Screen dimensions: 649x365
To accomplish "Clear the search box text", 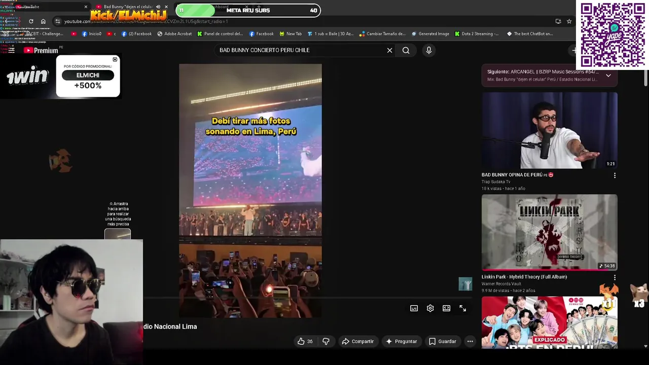I will tap(389, 50).
